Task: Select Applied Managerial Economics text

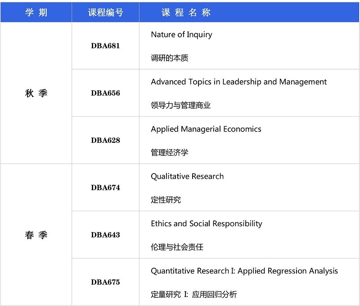Action: pos(206,129)
